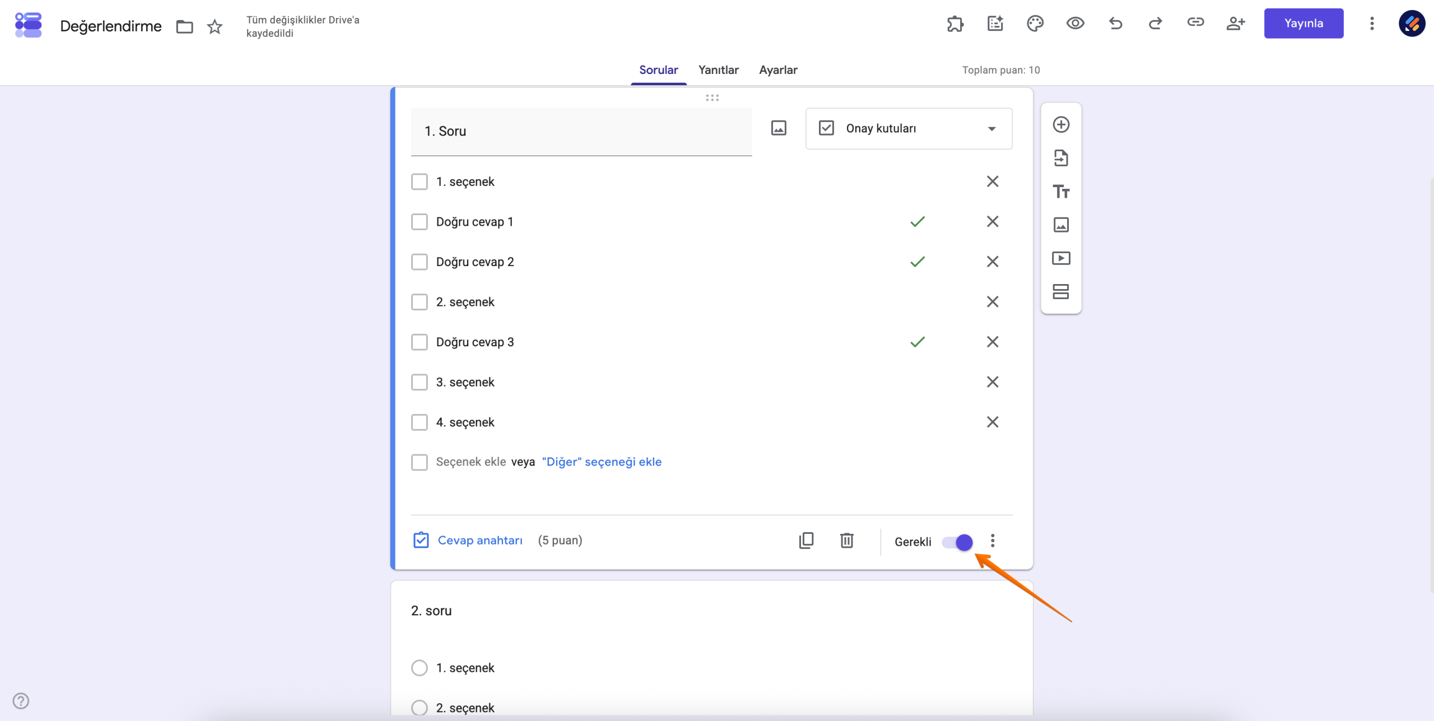
Task: Add collaborators icon
Action: 1236,24
